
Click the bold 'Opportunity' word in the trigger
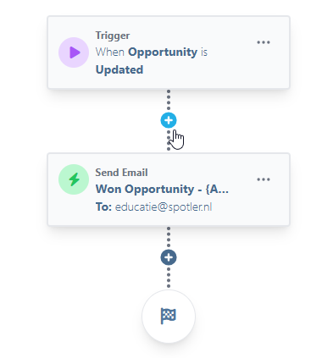point(163,52)
